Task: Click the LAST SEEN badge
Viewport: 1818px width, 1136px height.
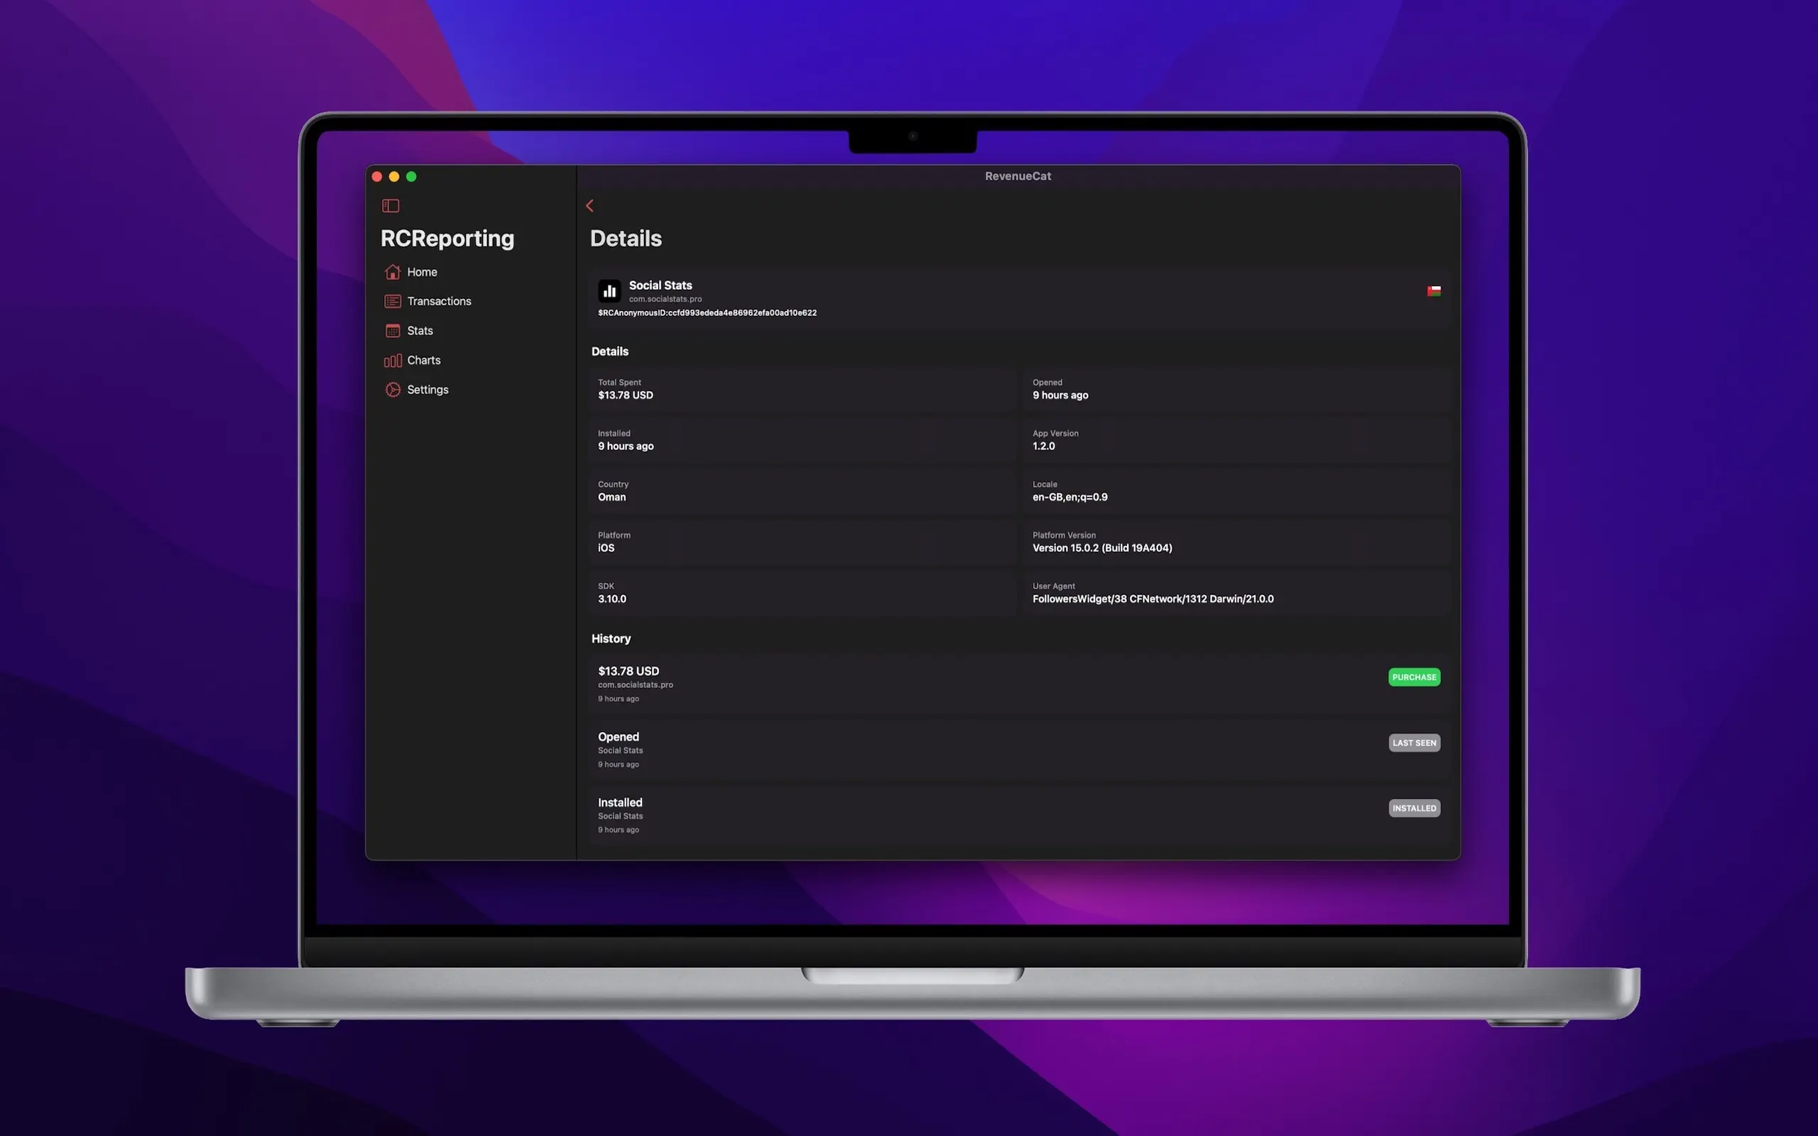Action: pyautogui.click(x=1414, y=743)
